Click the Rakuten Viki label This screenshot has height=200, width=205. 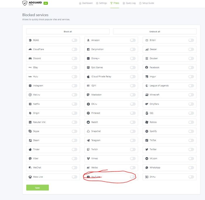pyautogui.click(x=39, y=122)
